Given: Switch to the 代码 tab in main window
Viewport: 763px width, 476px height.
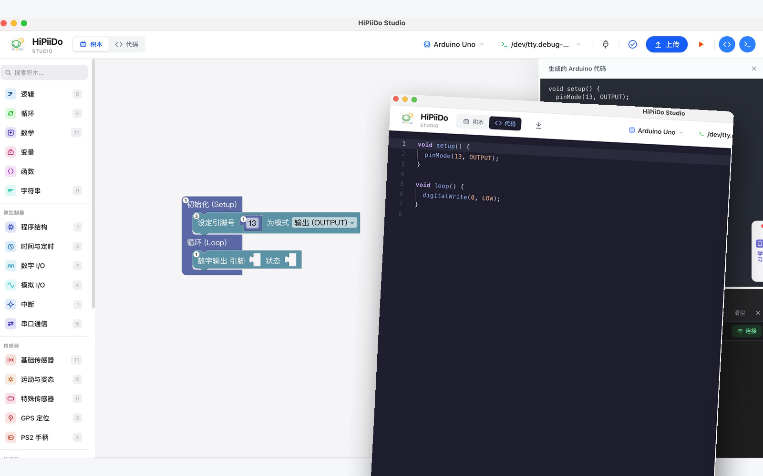Looking at the screenshot, I should [126, 44].
